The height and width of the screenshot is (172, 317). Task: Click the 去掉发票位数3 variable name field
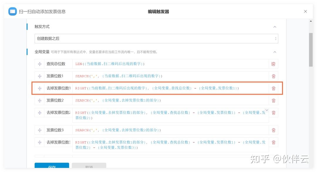(x=58, y=142)
